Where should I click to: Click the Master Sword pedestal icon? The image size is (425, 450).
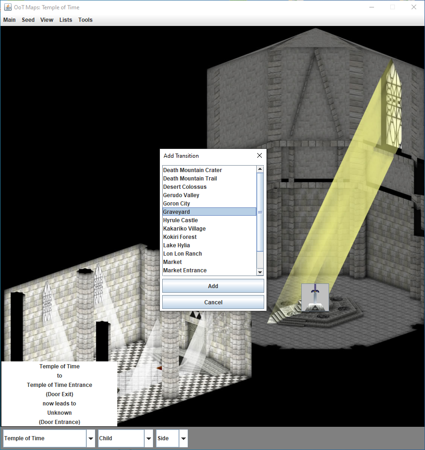(x=315, y=297)
